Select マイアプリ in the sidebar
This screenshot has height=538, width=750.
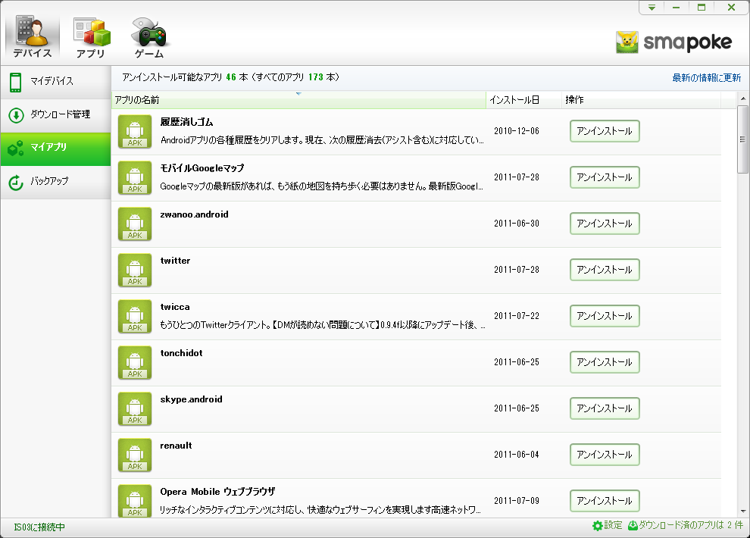tap(55, 149)
